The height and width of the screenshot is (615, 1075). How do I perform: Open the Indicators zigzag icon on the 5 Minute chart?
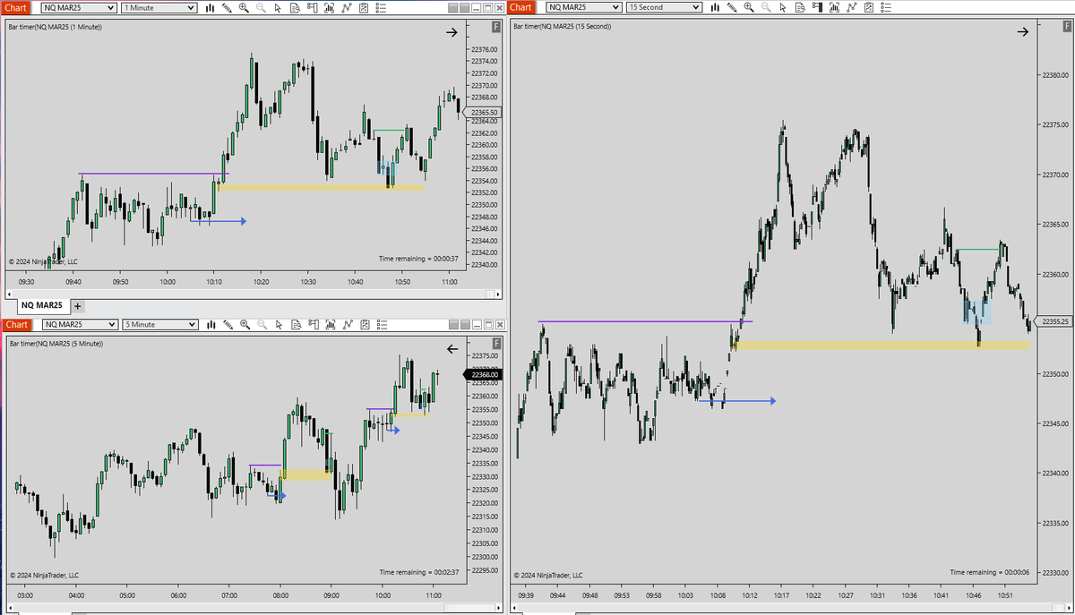[348, 324]
